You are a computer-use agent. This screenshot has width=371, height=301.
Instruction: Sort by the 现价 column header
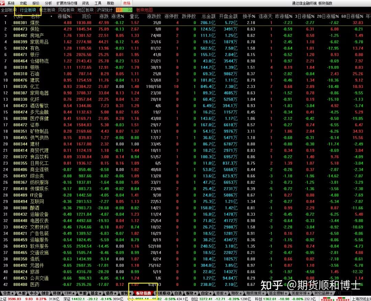pyautogui.click(x=87, y=16)
